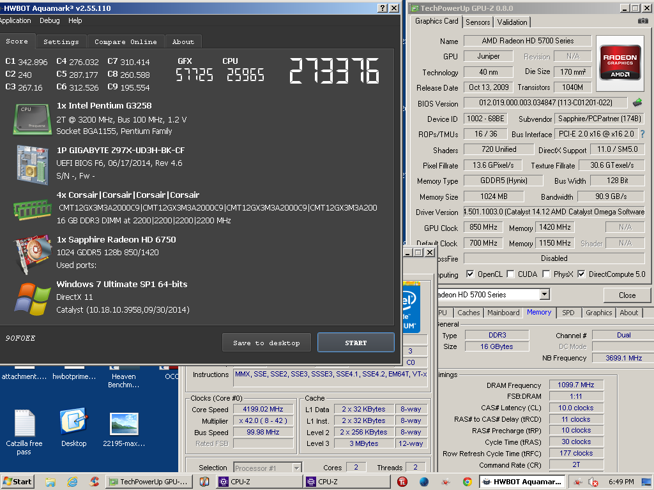Viewport: 654px width, 490px height.
Task: Open the Application menu in Aquamark
Action: (x=15, y=20)
